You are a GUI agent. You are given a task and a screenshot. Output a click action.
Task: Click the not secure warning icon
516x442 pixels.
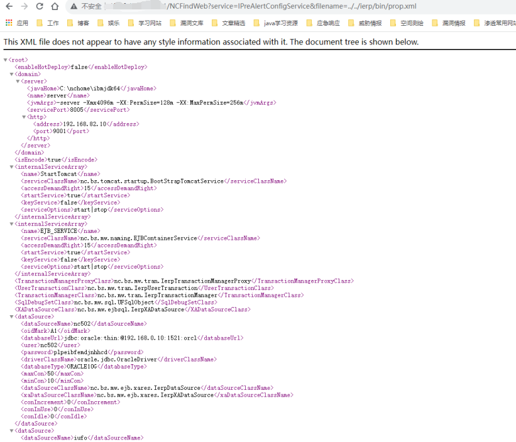[x=72, y=7]
